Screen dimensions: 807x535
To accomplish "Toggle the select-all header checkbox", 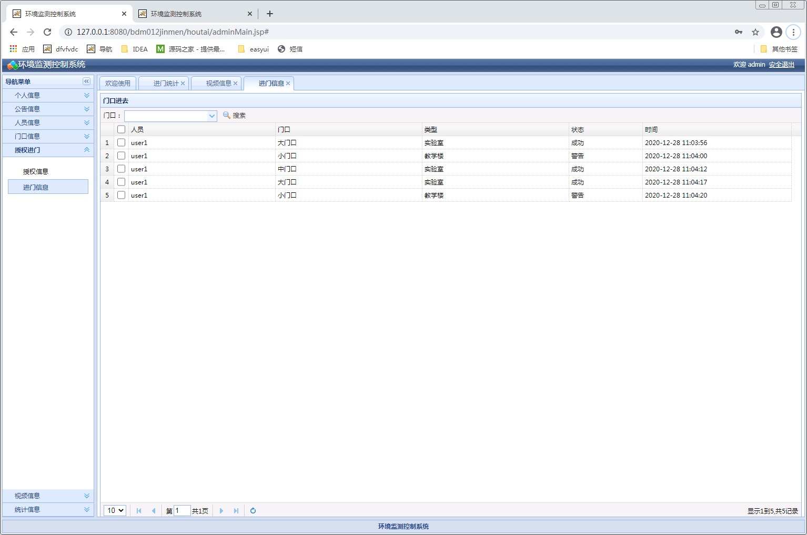I will click(x=122, y=129).
